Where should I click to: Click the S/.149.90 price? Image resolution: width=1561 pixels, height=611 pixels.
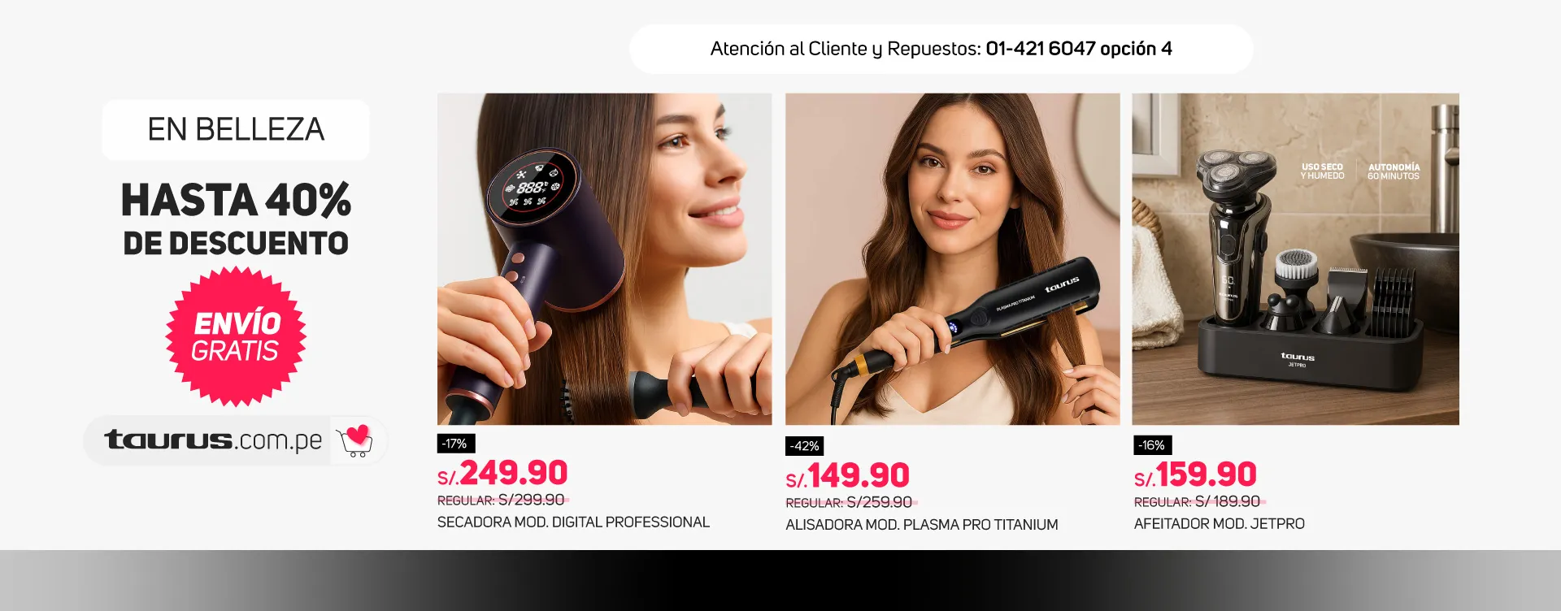coord(847,475)
